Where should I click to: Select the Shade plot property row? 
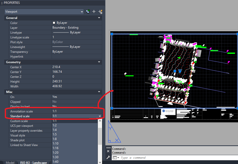pos(30,140)
